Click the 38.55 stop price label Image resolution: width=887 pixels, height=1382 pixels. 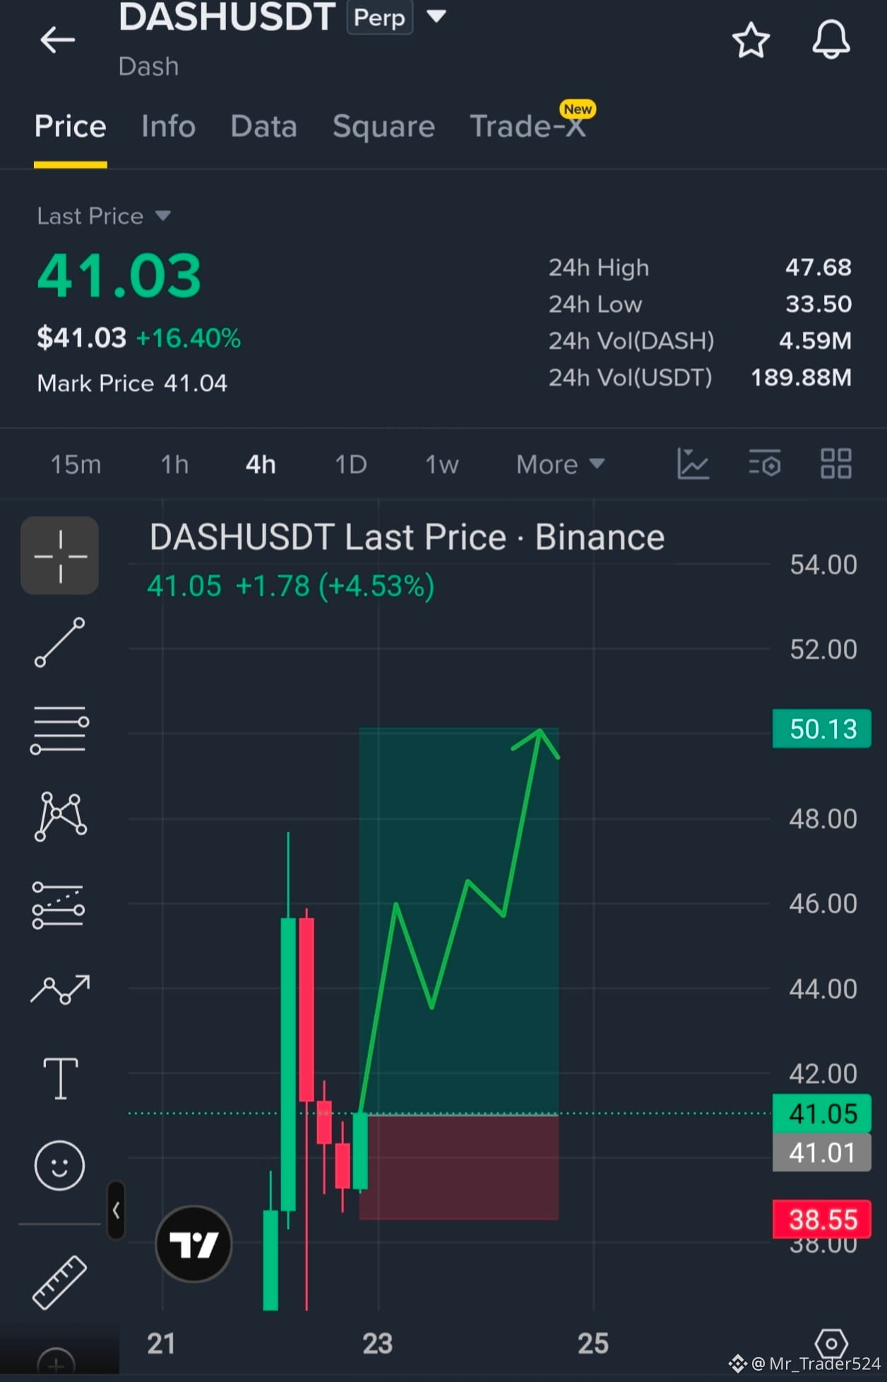(x=822, y=1219)
